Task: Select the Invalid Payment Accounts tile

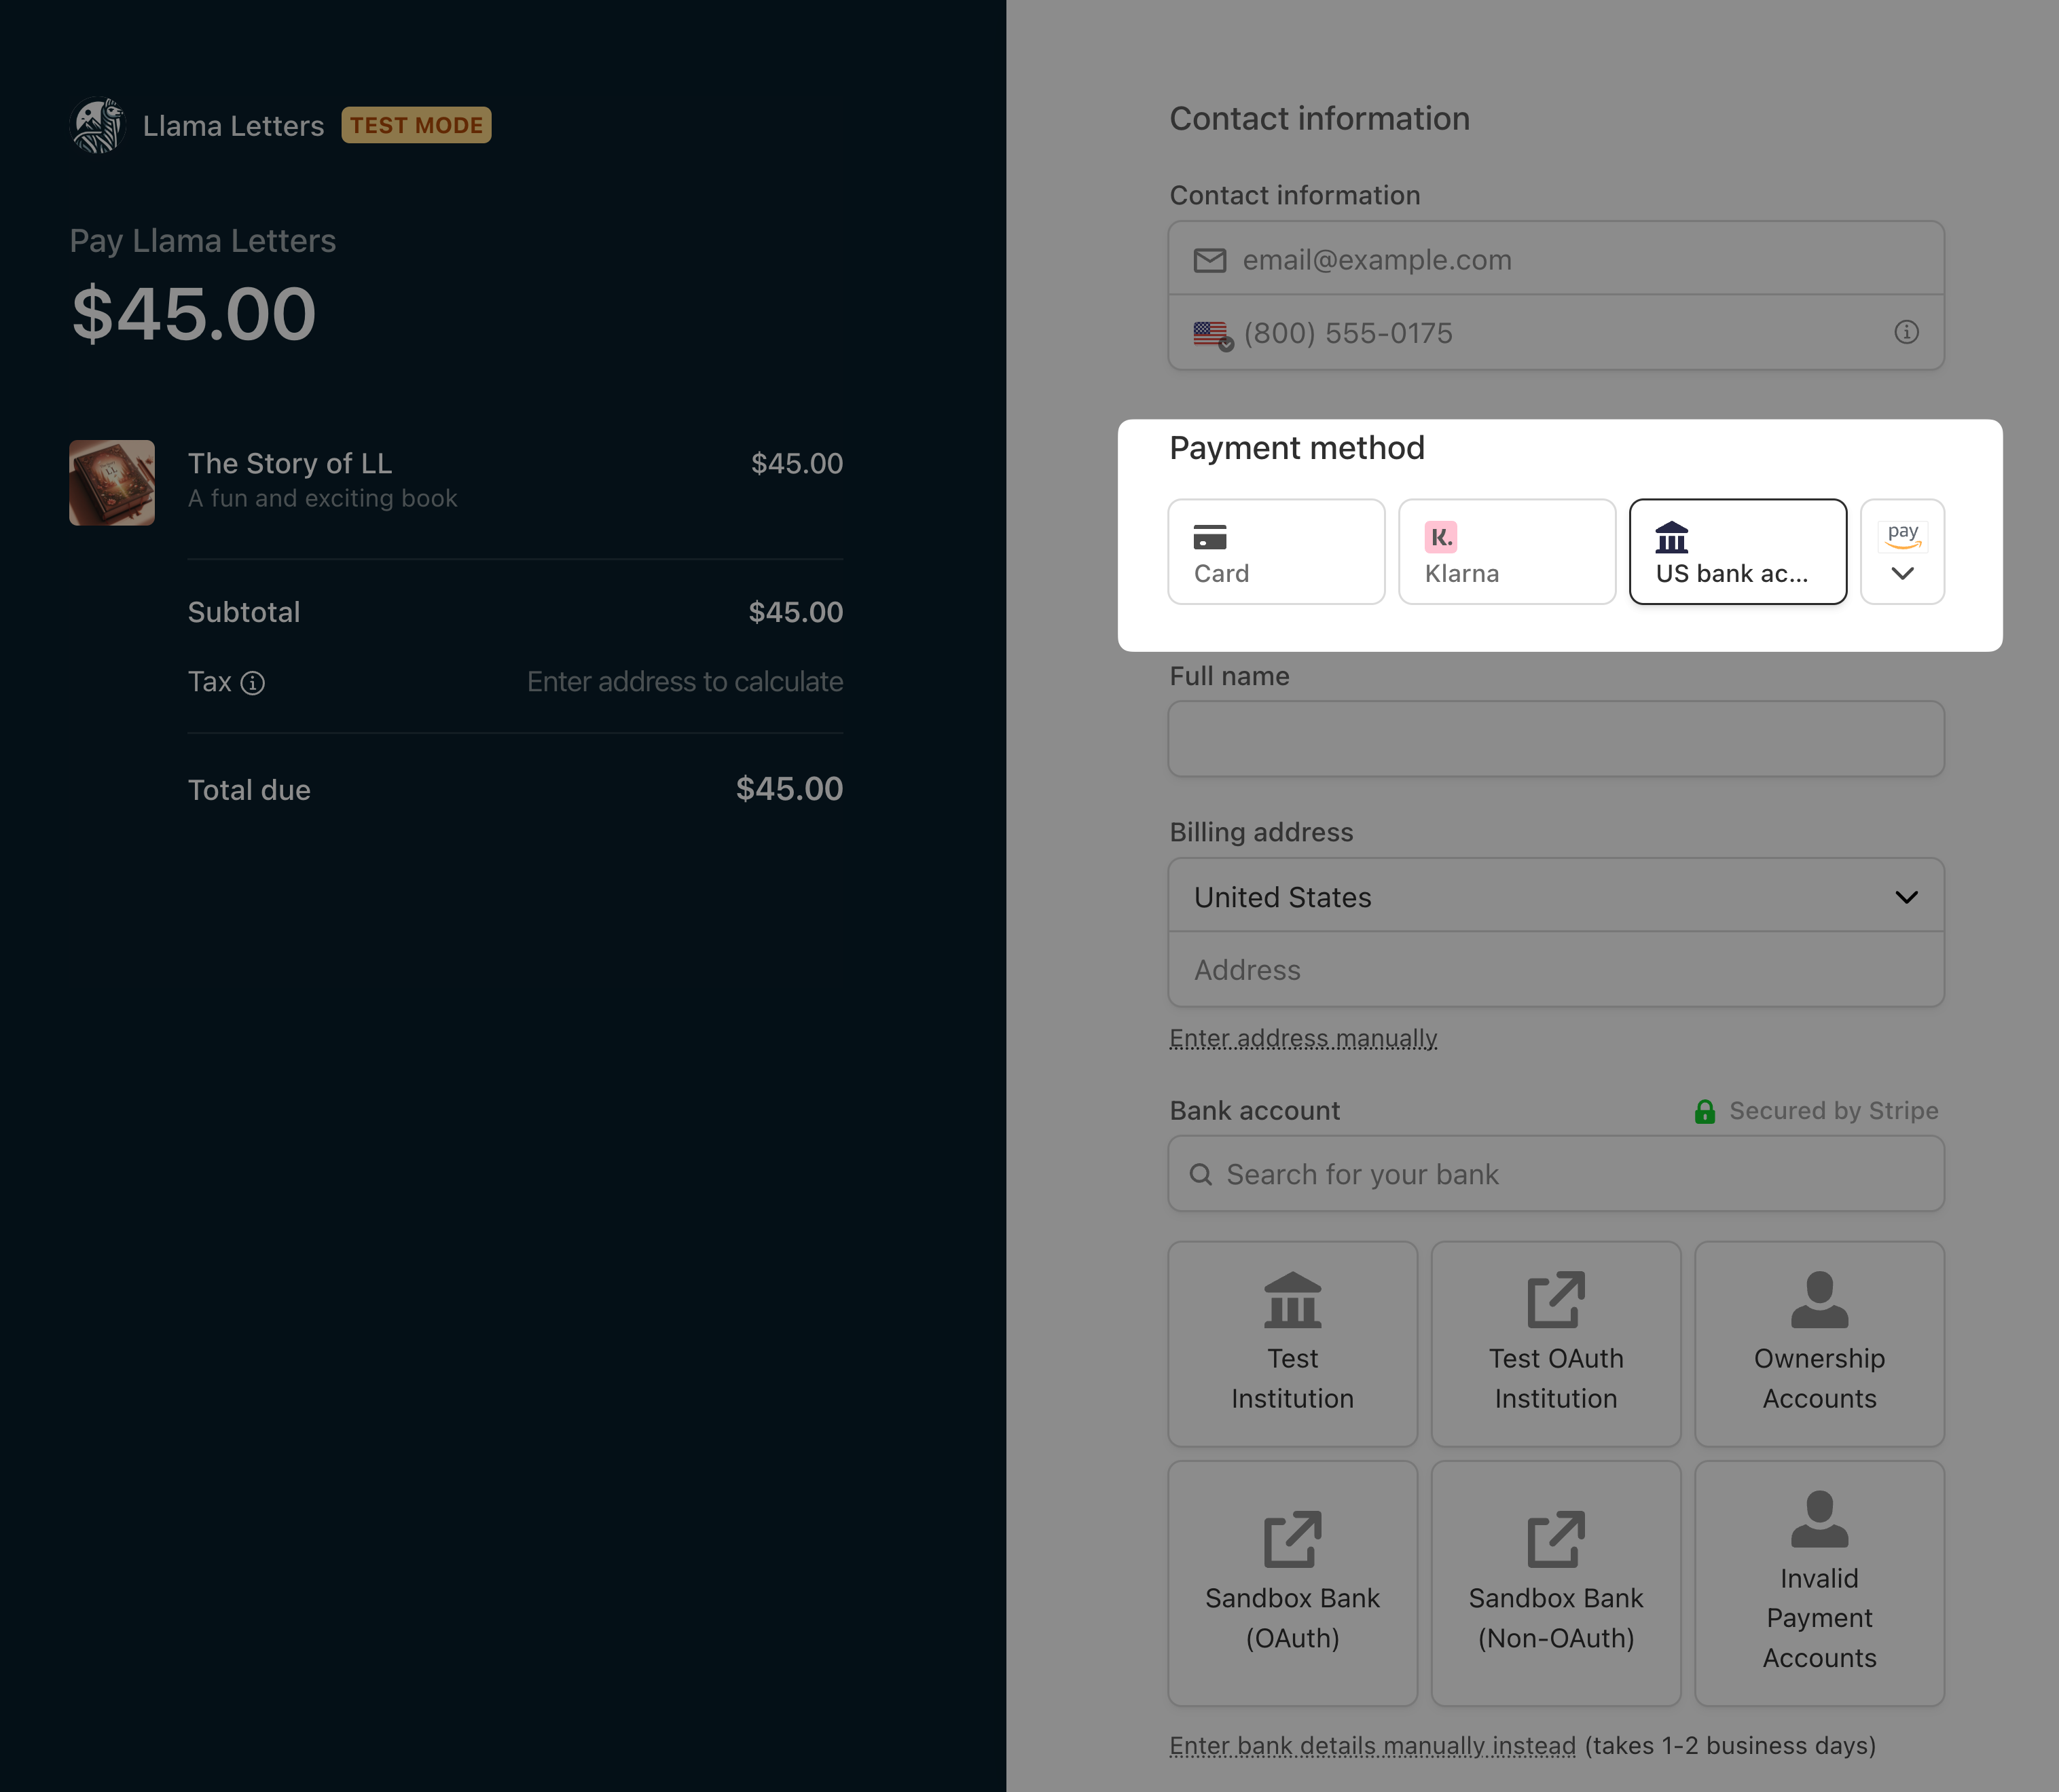Action: click(x=1818, y=1582)
